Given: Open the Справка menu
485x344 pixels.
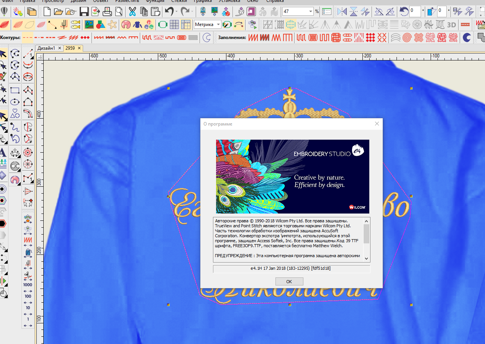Looking at the screenshot, I should click(275, 2).
